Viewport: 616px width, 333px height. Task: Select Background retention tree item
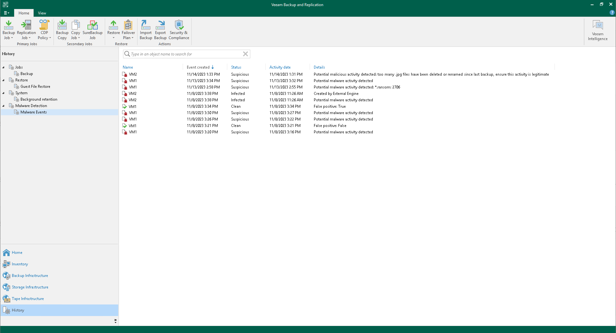39,99
